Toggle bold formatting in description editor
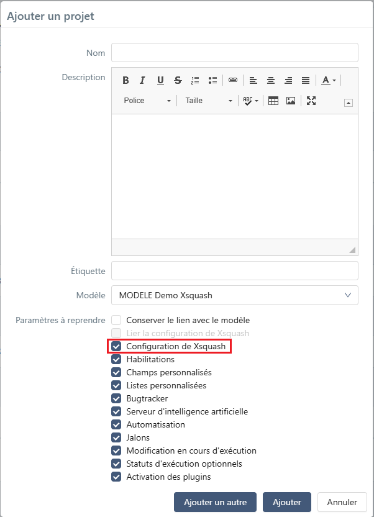374x517 pixels. (x=125, y=80)
